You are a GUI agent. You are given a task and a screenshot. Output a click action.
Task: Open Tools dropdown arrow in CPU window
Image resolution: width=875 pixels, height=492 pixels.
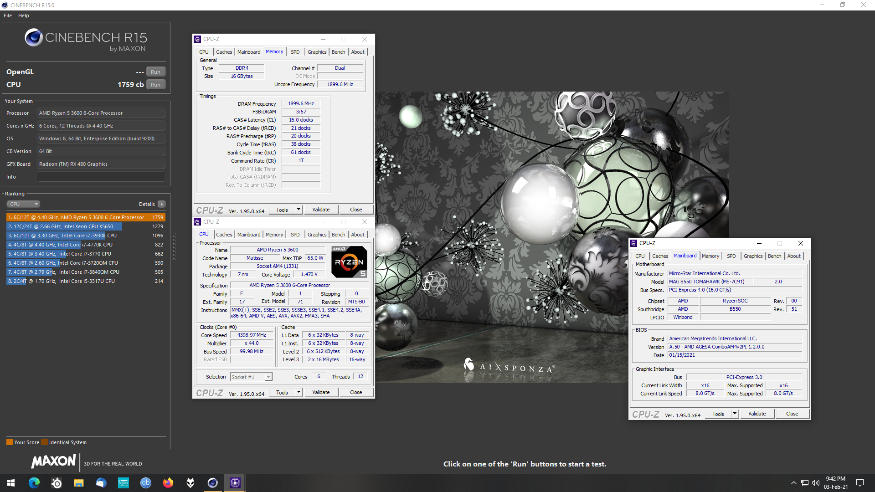299,392
